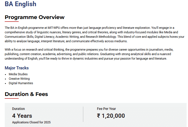Viewport: 188px width, 127px height.
Task: Select the Media Studies track item
Action: coord(18,74)
